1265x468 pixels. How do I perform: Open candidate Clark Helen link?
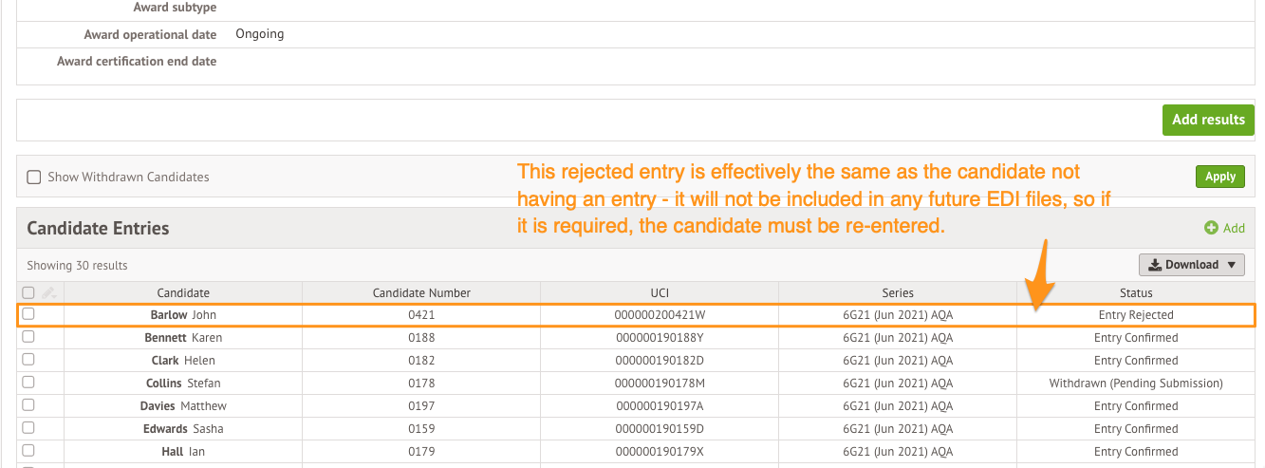(183, 360)
